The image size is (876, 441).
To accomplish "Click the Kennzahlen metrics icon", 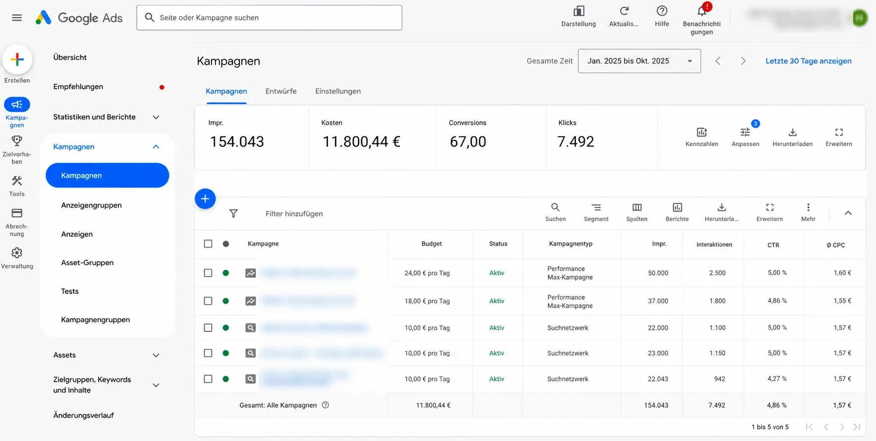I will point(702,132).
